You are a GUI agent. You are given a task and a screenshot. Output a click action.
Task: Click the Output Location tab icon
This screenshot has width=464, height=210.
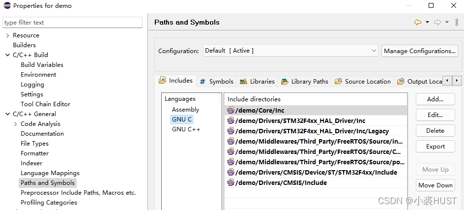[x=401, y=81]
